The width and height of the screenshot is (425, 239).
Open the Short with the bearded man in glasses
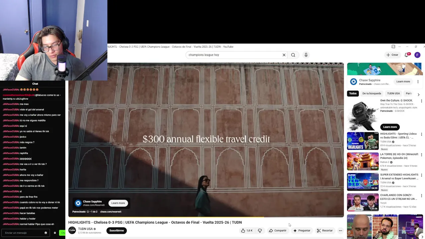385,226
